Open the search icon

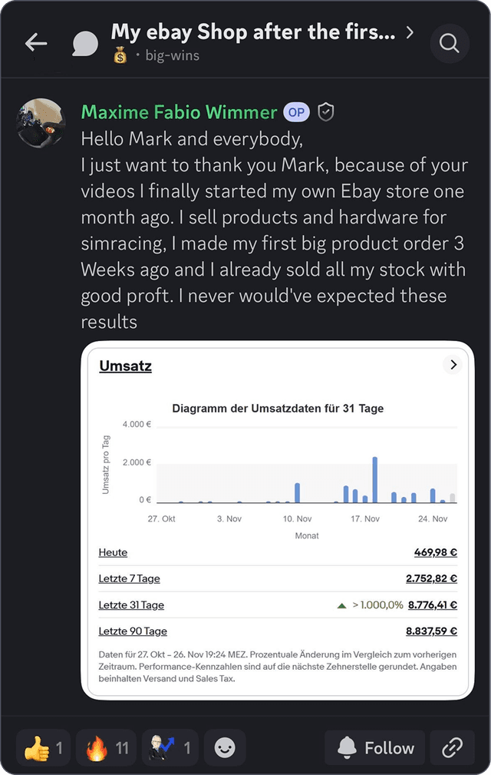click(450, 43)
